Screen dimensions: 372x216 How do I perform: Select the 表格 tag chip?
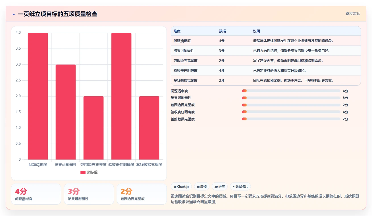201,186
